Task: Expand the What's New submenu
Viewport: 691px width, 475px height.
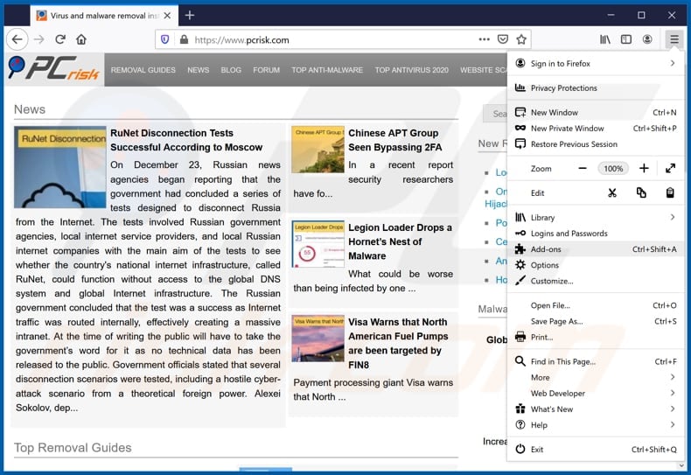Action: (596, 409)
